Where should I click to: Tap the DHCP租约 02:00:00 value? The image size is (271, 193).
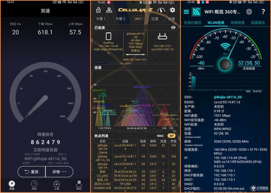point(229,189)
